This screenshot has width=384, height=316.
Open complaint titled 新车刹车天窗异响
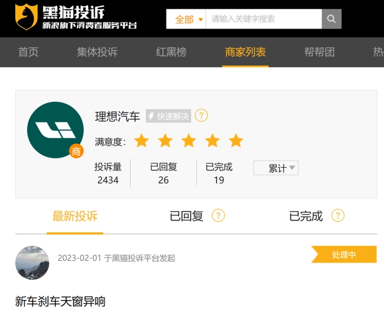tap(60, 301)
